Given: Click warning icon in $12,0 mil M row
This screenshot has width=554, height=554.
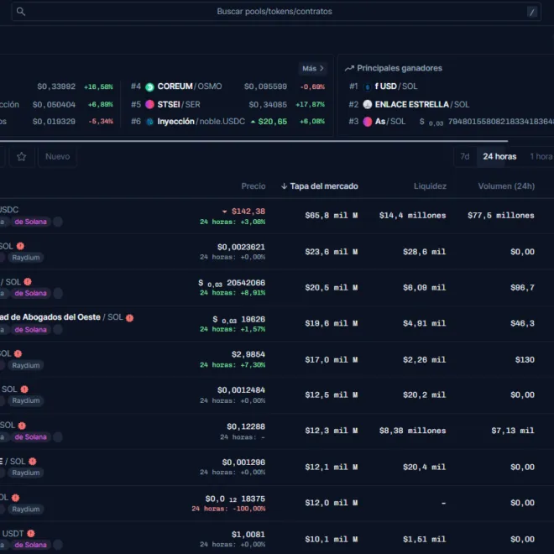Looking at the screenshot, I should tap(16, 498).
